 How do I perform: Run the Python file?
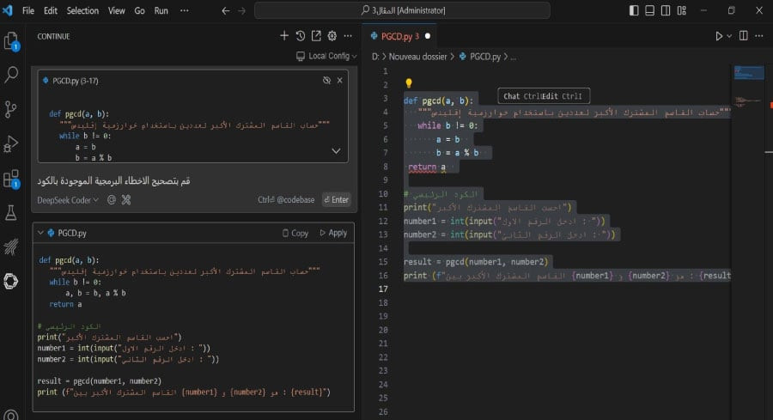(x=719, y=36)
